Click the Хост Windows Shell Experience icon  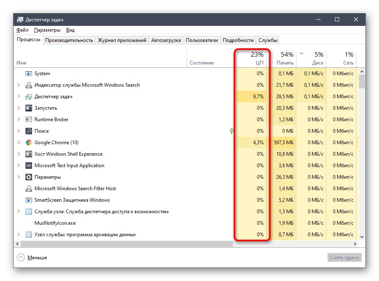[x=29, y=154]
